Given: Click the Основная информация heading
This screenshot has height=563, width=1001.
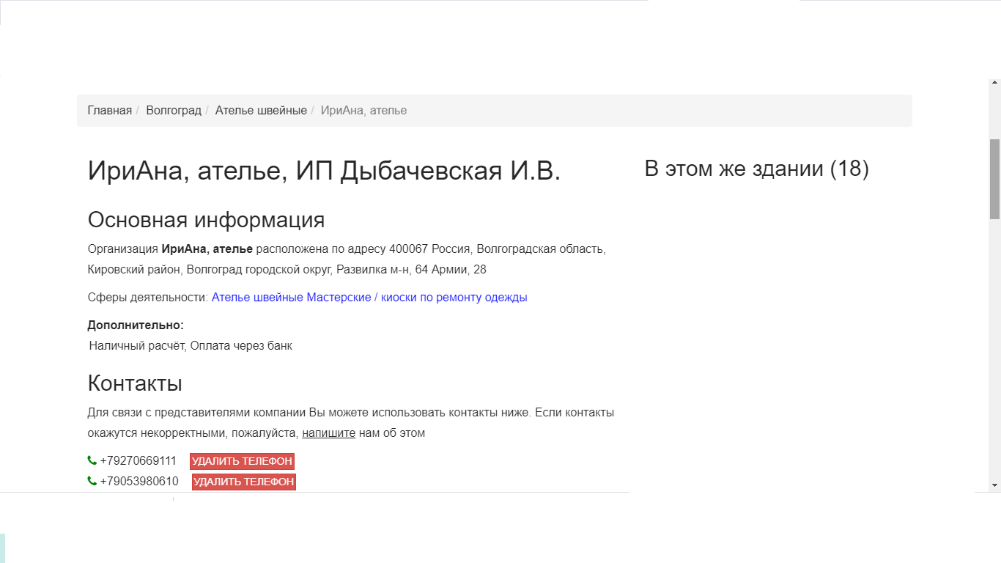Looking at the screenshot, I should (206, 220).
